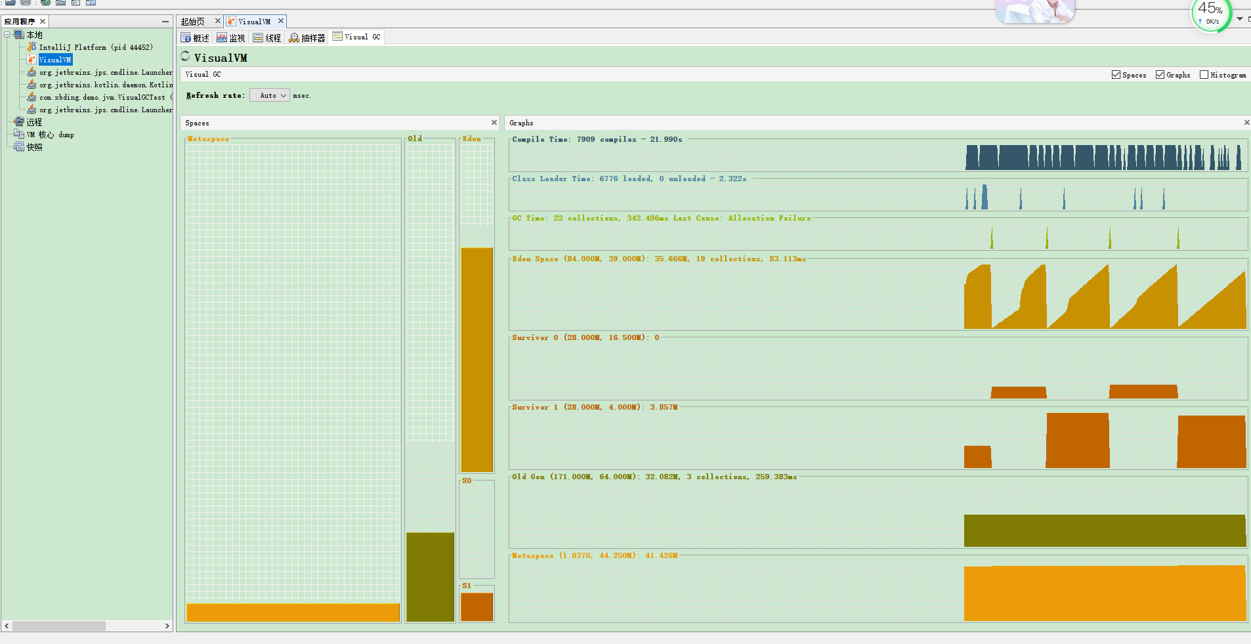Close the VisualVM document tab
Screen dimensions: 1251x644
tap(281, 21)
